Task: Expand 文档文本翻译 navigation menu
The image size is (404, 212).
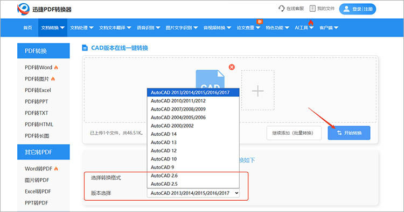Action: click(x=115, y=28)
